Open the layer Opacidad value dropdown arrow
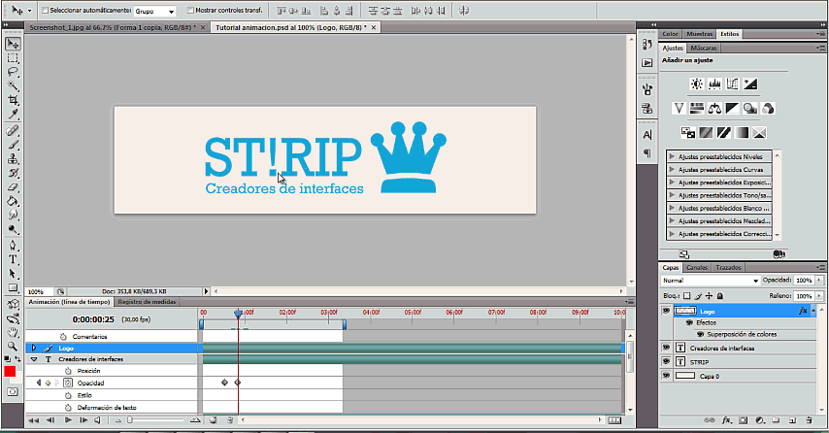This screenshot has width=829, height=433. (x=819, y=281)
